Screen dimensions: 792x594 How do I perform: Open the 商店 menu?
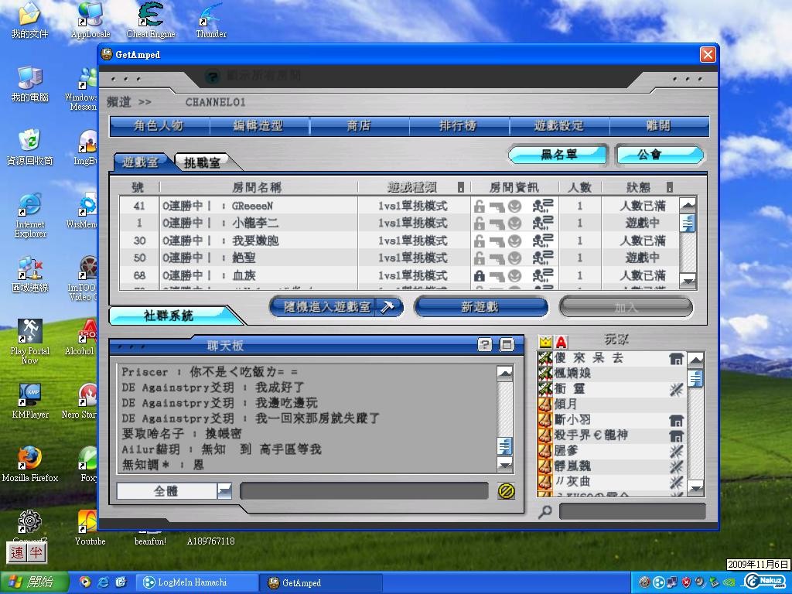tap(359, 125)
